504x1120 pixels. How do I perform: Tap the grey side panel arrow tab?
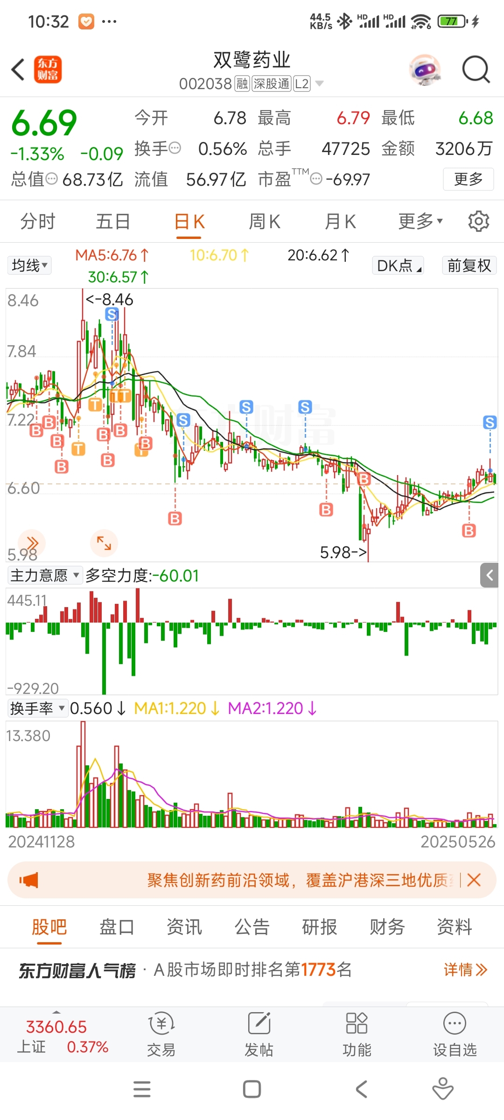pyautogui.click(x=489, y=575)
